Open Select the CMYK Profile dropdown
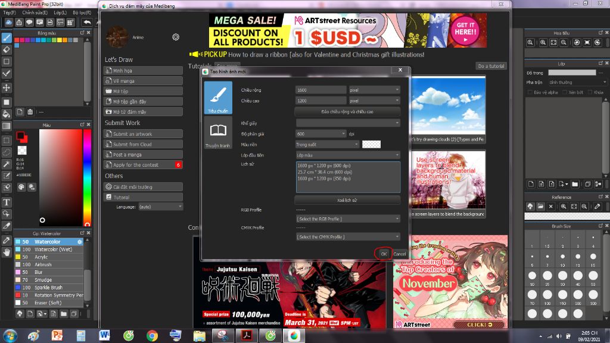This screenshot has height=343, width=610. 348,237
